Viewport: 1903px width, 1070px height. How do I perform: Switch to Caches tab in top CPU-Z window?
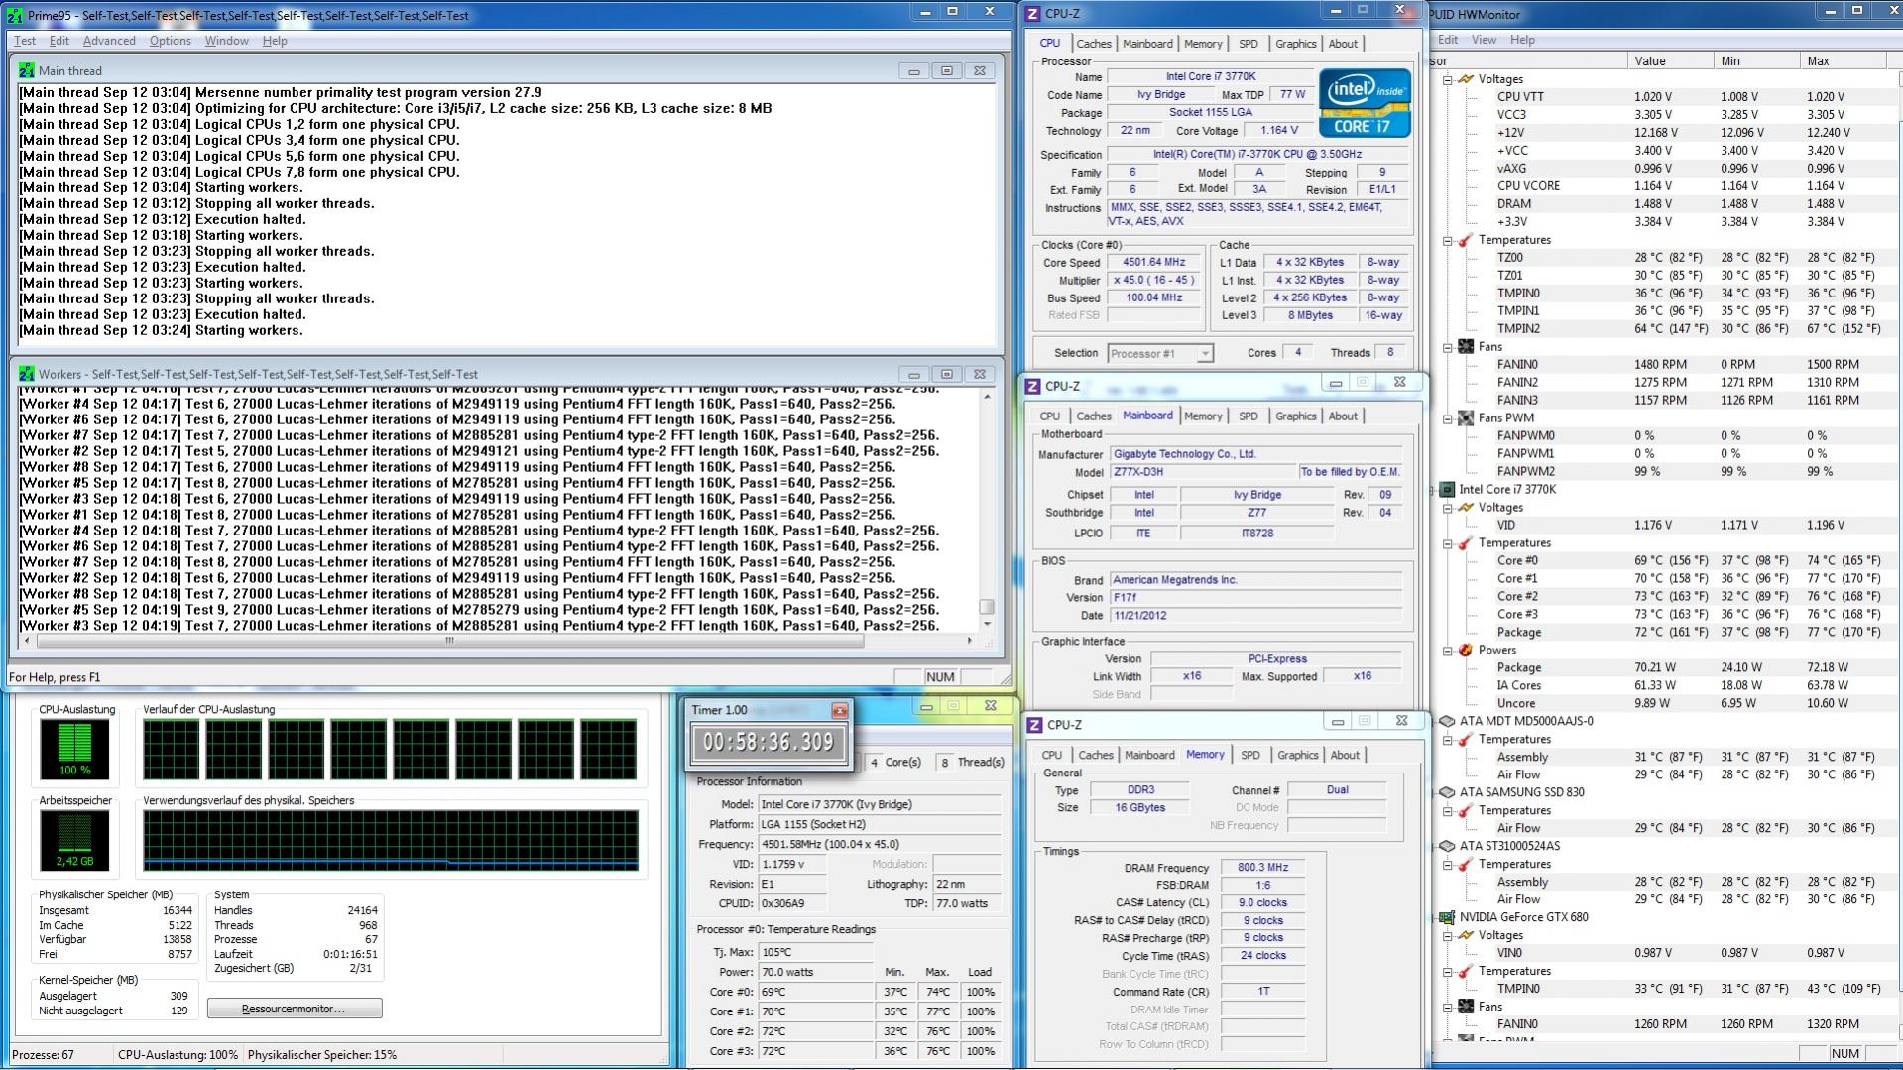(1094, 43)
